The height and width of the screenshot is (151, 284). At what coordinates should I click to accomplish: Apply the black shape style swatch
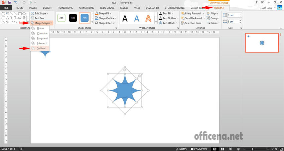(73, 18)
